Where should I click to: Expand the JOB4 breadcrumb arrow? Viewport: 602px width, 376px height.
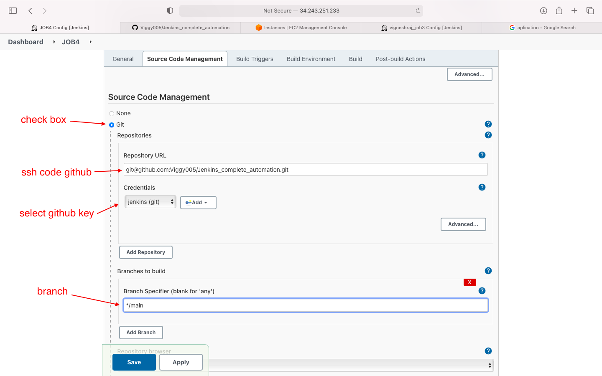pos(90,42)
